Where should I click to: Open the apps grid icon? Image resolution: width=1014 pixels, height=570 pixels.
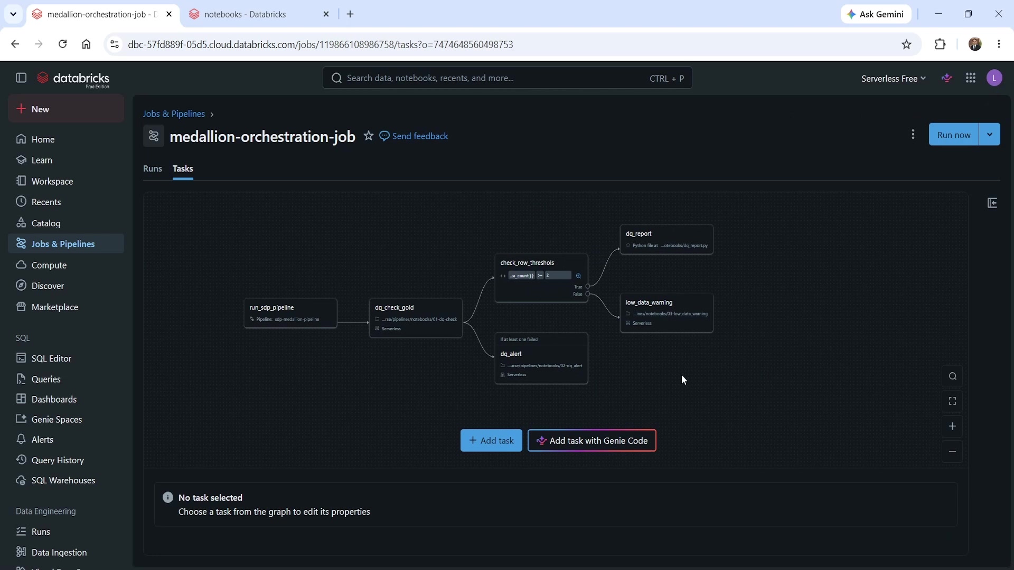tap(971, 78)
